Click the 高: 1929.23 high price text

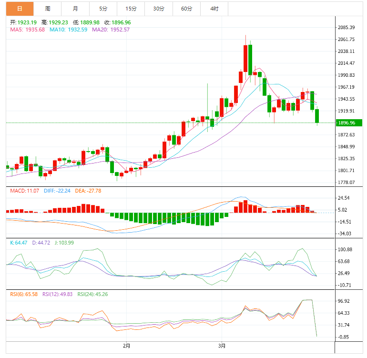coord(55,22)
